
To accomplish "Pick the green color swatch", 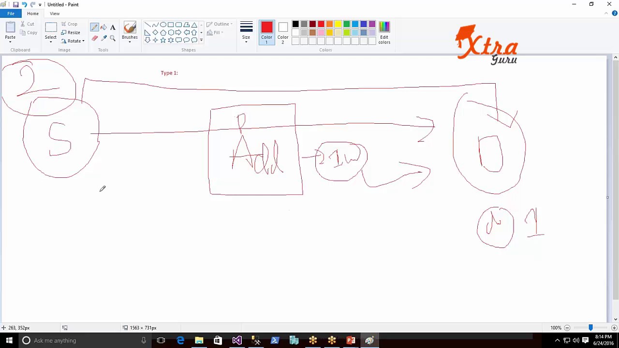I will click(347, 24).
